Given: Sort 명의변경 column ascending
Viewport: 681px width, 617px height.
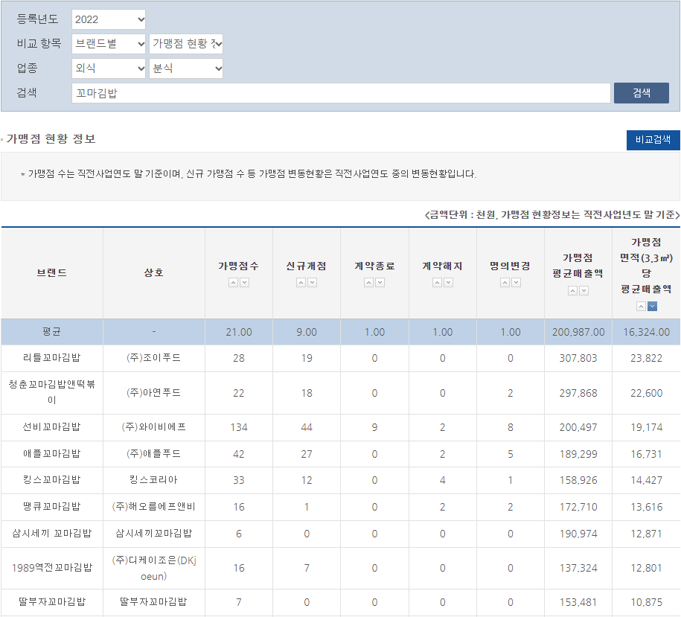Looking at the screenshot, I should [x=505, y=283].
